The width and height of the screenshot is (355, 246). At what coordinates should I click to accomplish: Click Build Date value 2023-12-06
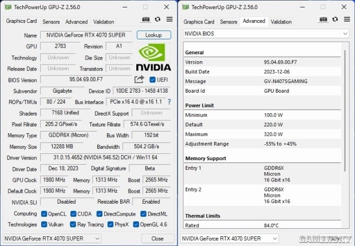(277, 72)
